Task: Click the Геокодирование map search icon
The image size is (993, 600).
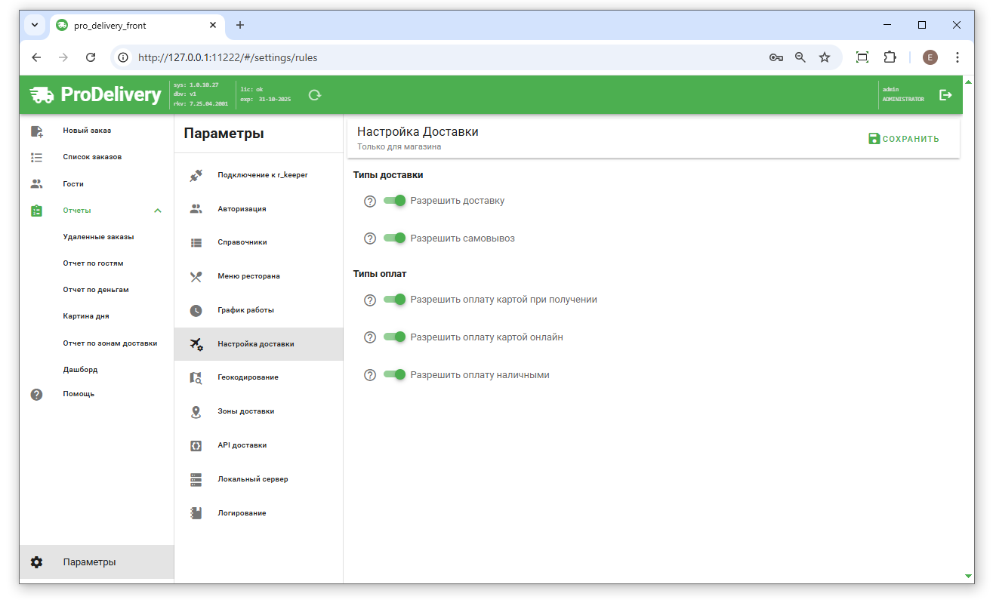Action: pyautogui.click(x=196, y=377)
